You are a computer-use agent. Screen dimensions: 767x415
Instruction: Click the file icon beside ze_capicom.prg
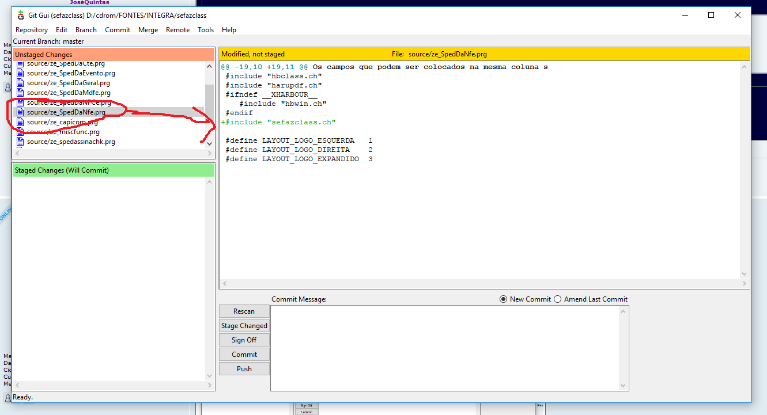coord(21,122)
